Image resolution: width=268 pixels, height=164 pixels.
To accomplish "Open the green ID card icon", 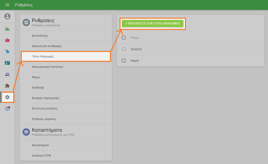I will (x=7, y=63).
